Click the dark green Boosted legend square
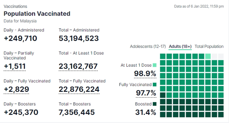Image resolution: width=229 pixels, height=123 pixels. (154, 104)
